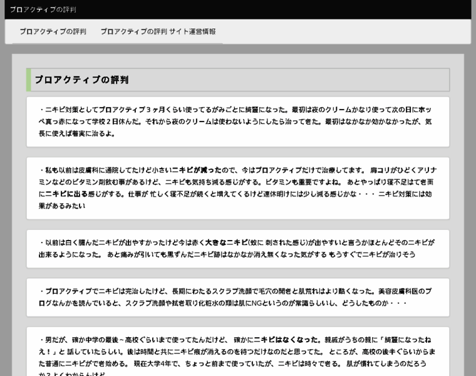Click the review starting with 男だが、確か中学の最後
Screen dimensions: 476x376
point(238,352)
